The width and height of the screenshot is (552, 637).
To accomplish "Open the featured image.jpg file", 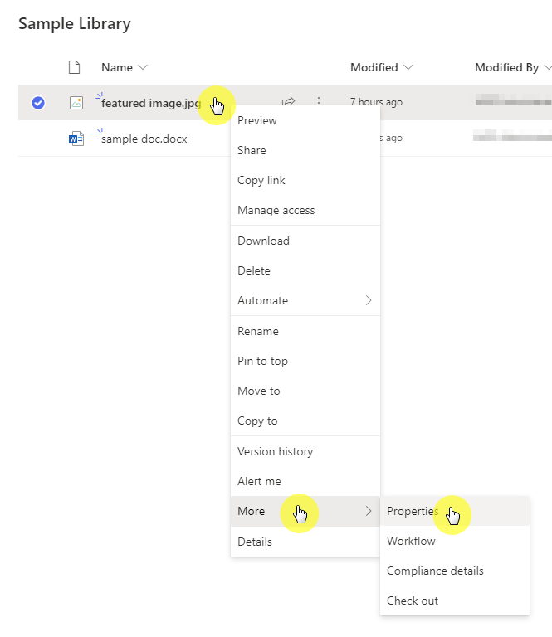I will pos(151,103).
